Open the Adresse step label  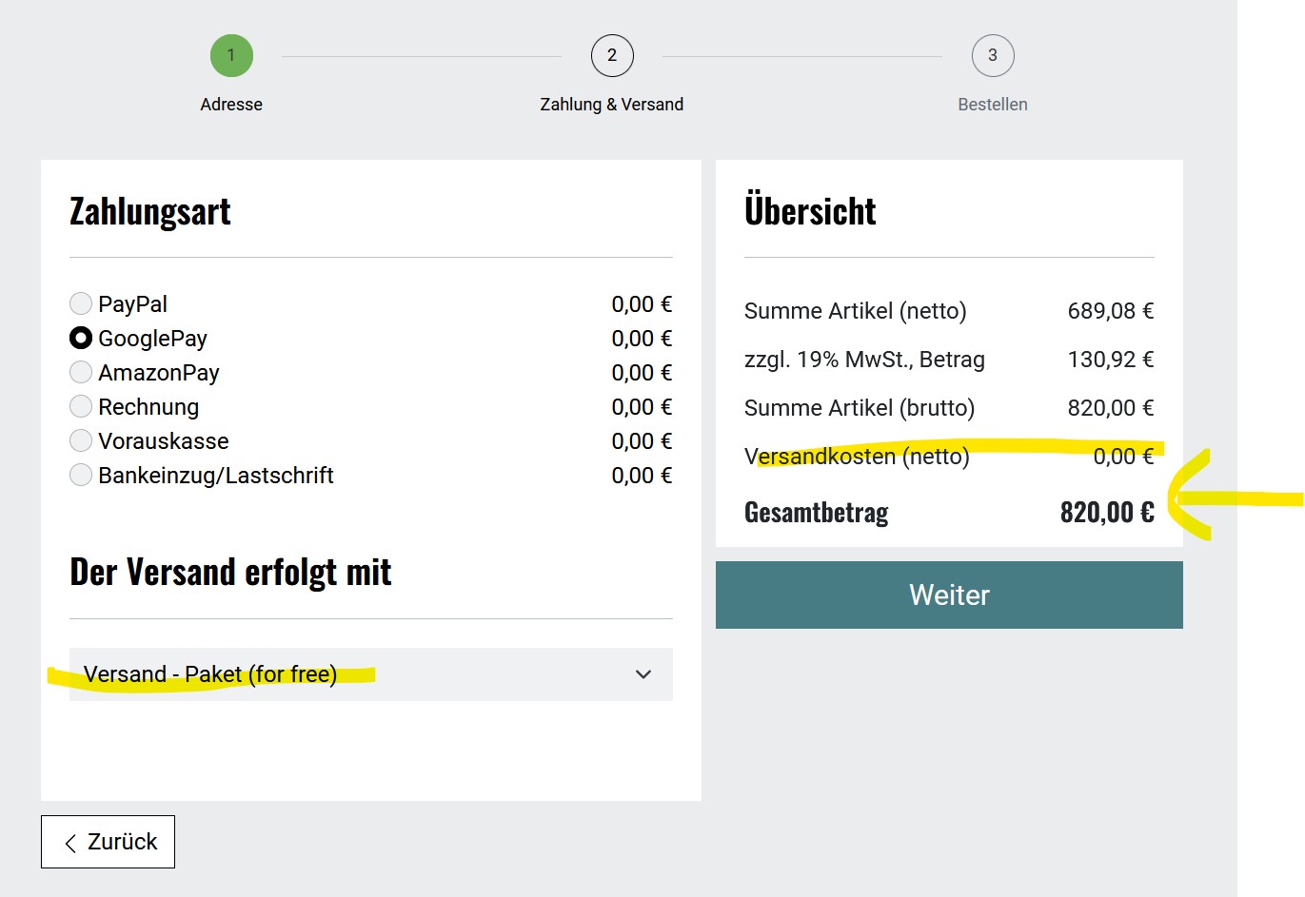(x=231, y=105)
